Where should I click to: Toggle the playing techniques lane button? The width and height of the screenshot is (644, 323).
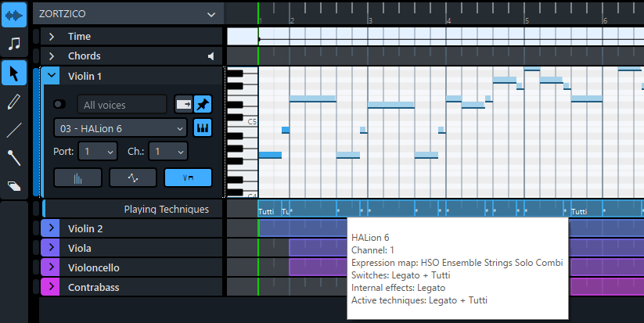(188, 178)
